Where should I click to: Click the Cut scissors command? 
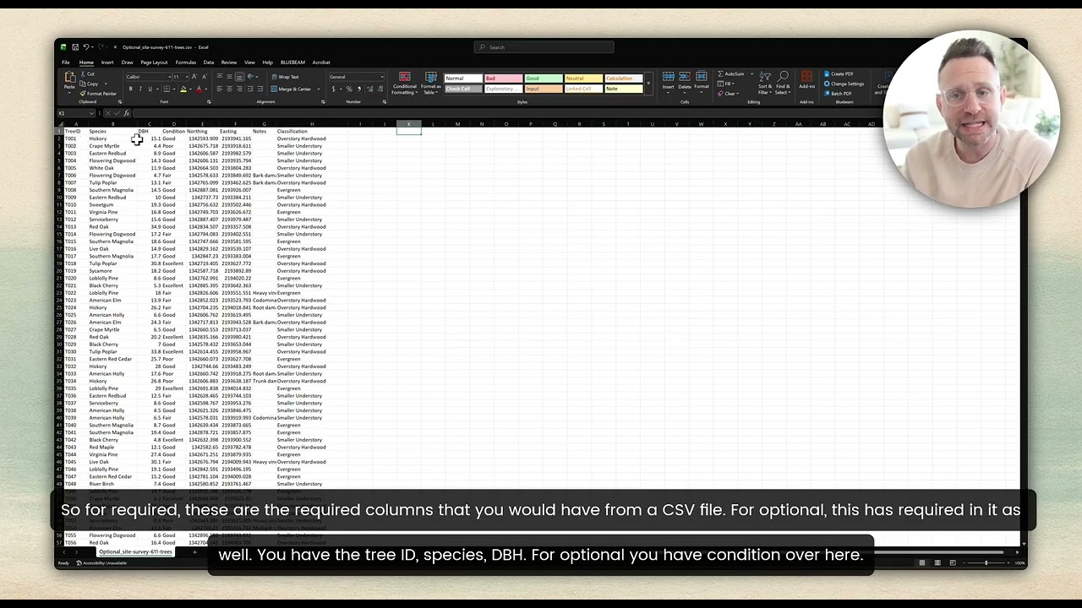88,73
